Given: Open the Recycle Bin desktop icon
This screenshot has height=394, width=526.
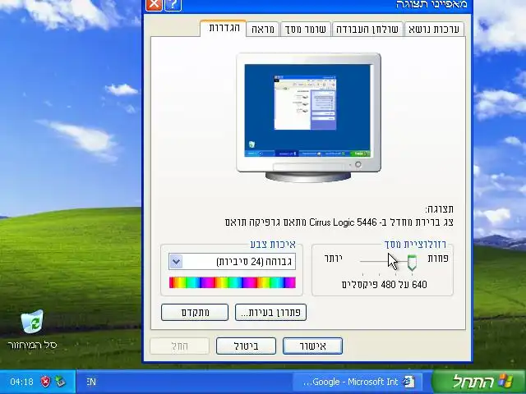Looking at the screenshot, I should [32, 329].
